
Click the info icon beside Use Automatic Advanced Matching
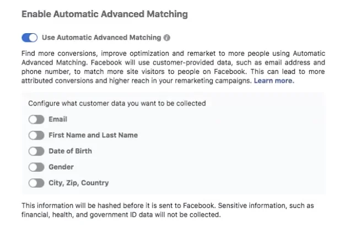coord(167,38)
